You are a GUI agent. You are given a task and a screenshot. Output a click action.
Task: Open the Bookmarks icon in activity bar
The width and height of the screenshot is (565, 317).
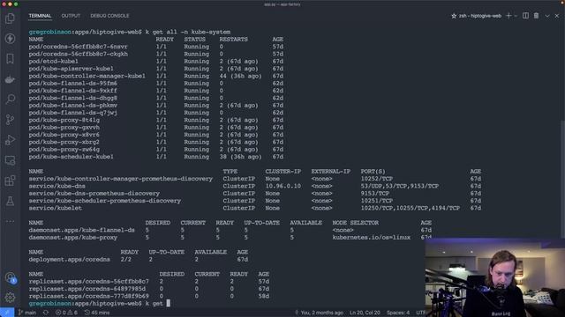[x=10, y=59]
